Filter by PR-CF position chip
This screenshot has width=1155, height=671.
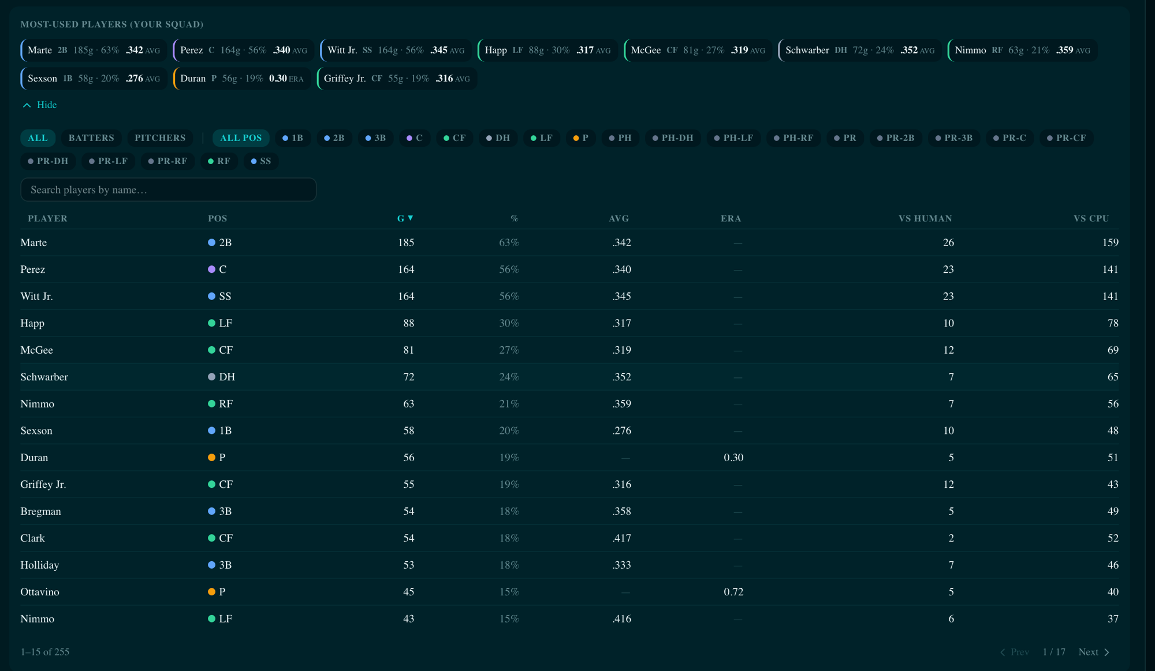click(1067, 138)
